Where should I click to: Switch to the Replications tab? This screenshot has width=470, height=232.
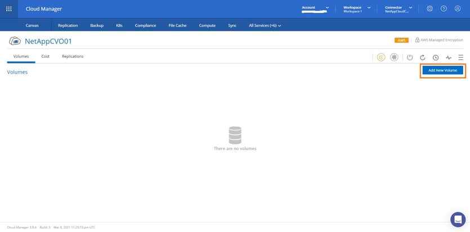[73, 57]
